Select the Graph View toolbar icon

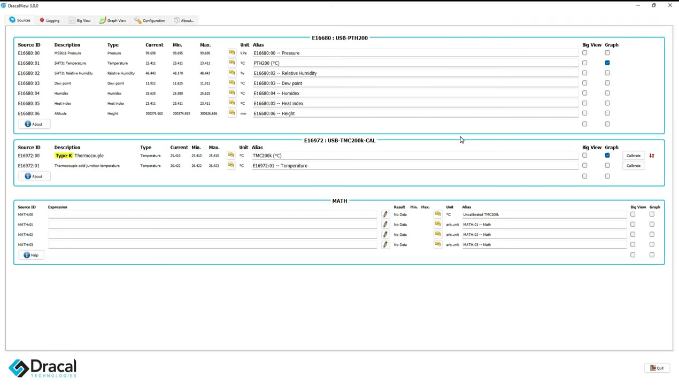coord(103,20)
